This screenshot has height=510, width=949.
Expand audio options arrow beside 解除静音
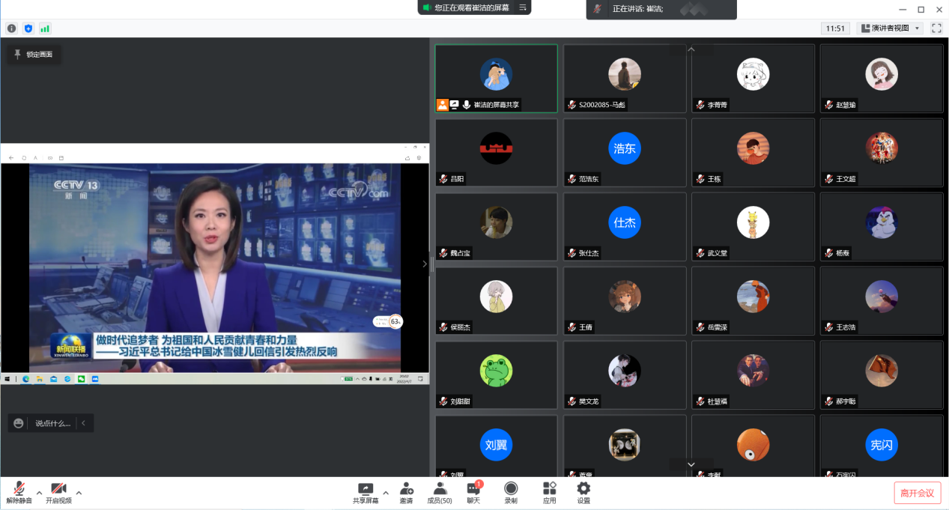pyautogui.click(x=40, y=493)
